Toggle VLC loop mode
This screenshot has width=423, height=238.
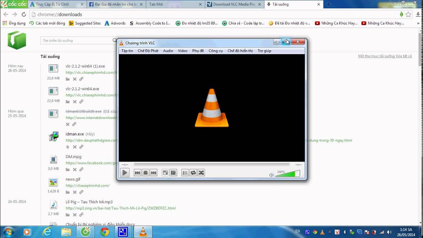[193, 173]
